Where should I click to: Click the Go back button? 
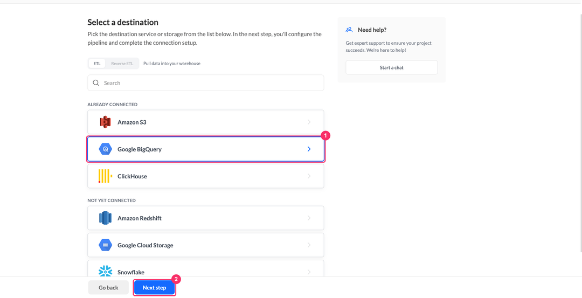108,288
